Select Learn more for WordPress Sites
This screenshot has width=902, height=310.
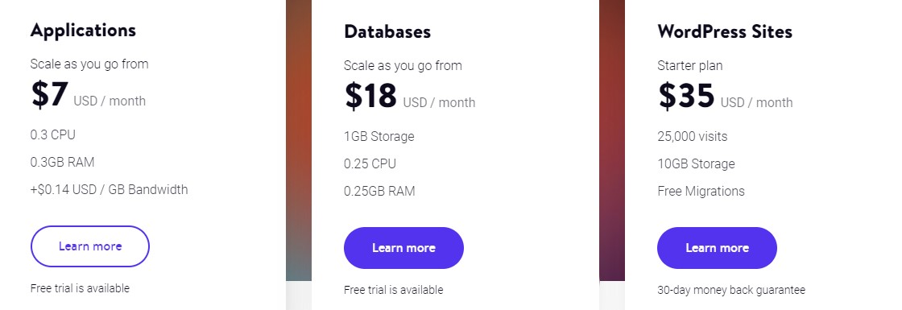pyautogui.click(x=717, y=248)
